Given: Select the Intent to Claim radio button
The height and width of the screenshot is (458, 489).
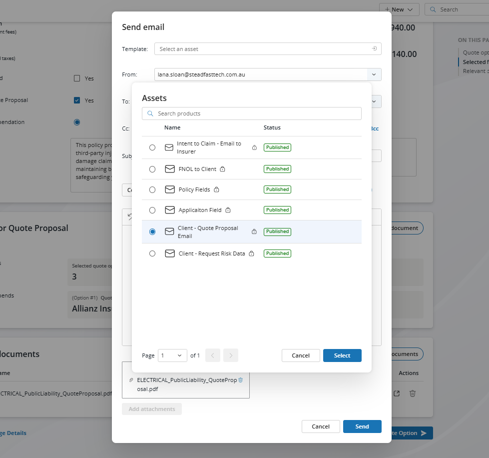Looking at the screenshot, I should [x=152, y=147].
